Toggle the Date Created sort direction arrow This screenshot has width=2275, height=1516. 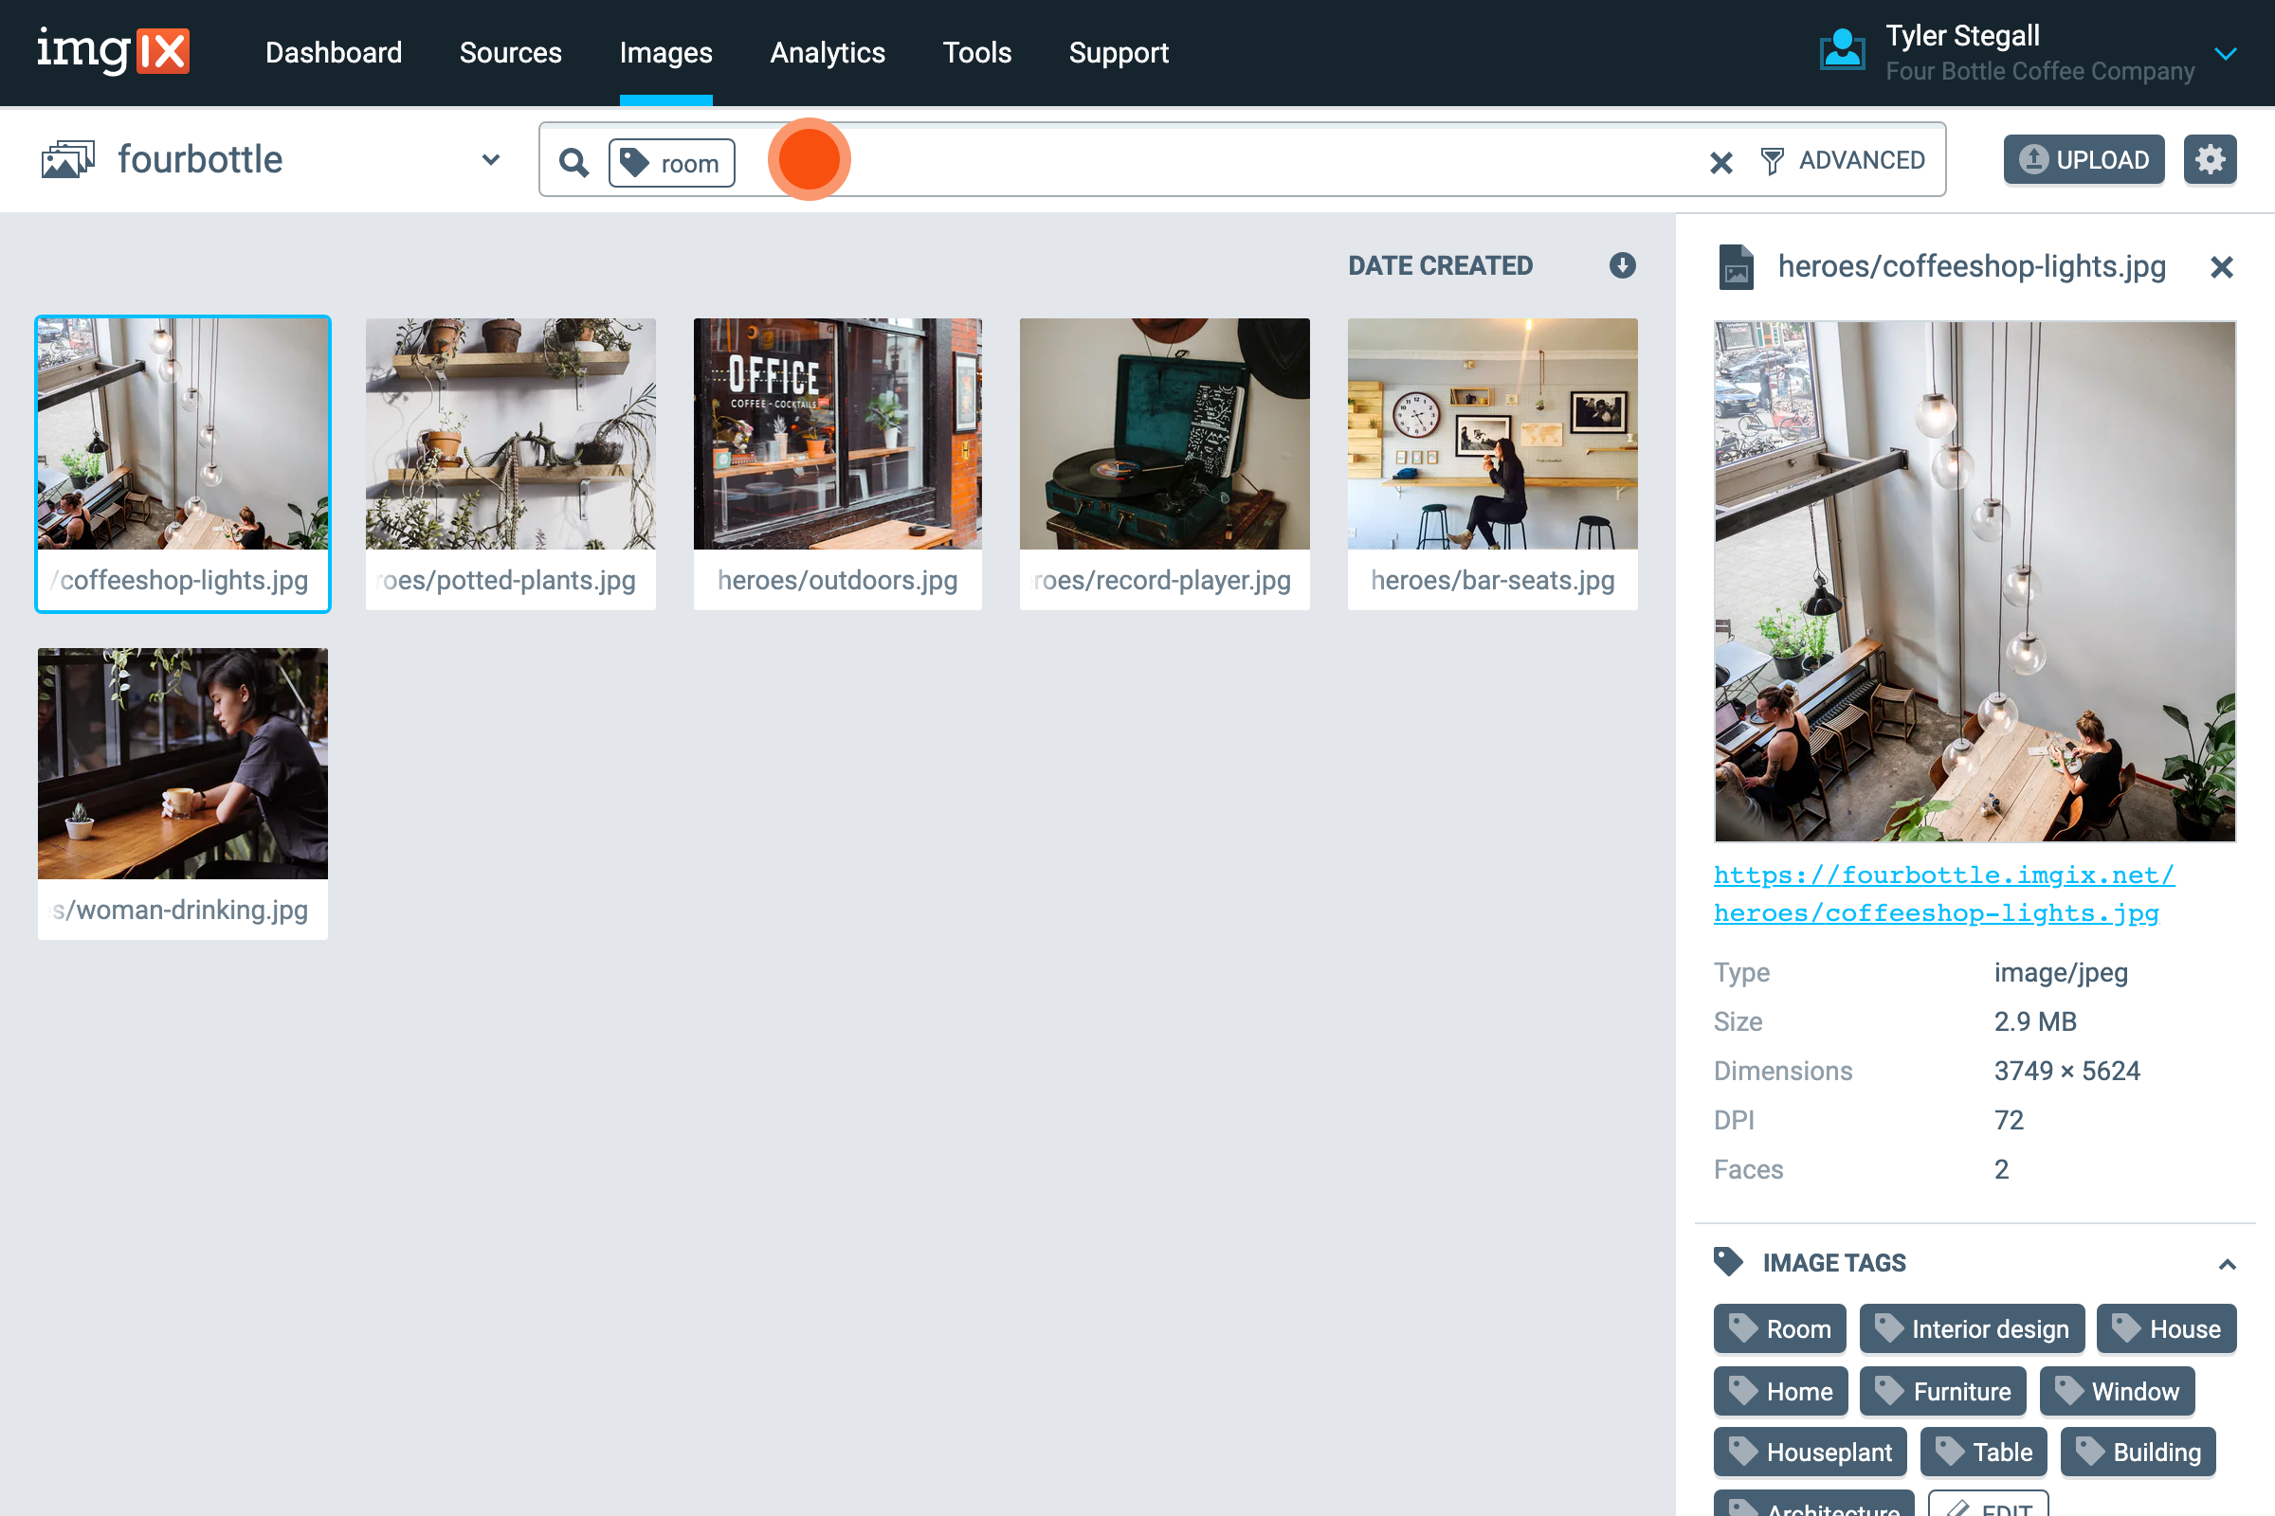(x=1621, y=266)
